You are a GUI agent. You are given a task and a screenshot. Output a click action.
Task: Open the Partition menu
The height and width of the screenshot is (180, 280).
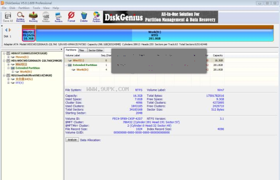point(24,8)
